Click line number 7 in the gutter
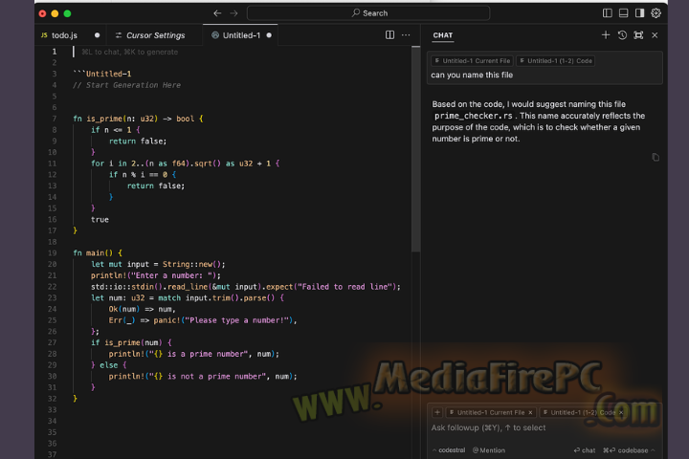The height and width of the screenshot is (459, 689). coord(54,119)
